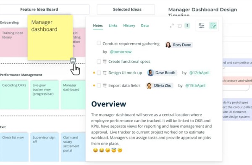Image resolution: width=252 pixels, height=165 pixels.
Task: Click the open in new window icon
Action: [179, 26]
